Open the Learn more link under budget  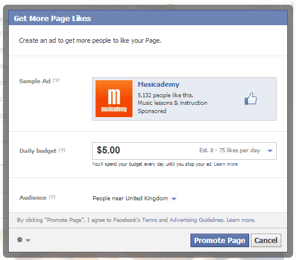[226, 164]
